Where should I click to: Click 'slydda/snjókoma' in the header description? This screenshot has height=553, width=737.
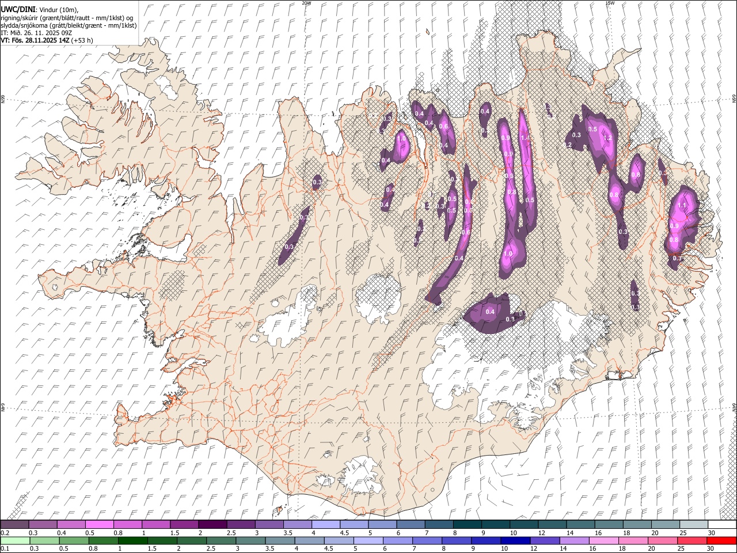point(24,25)
